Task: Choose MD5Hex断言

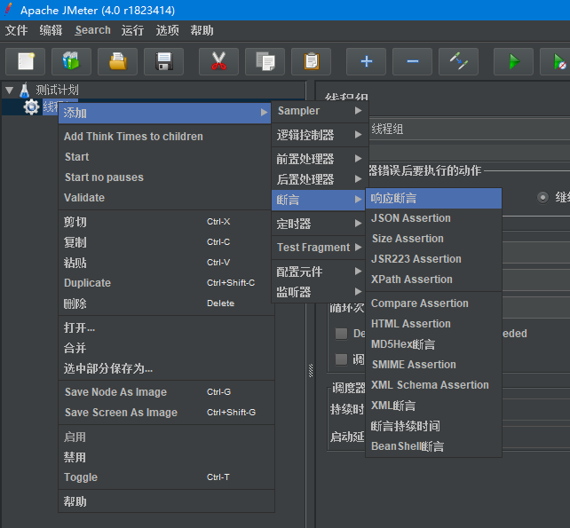Action: point(433,343)
